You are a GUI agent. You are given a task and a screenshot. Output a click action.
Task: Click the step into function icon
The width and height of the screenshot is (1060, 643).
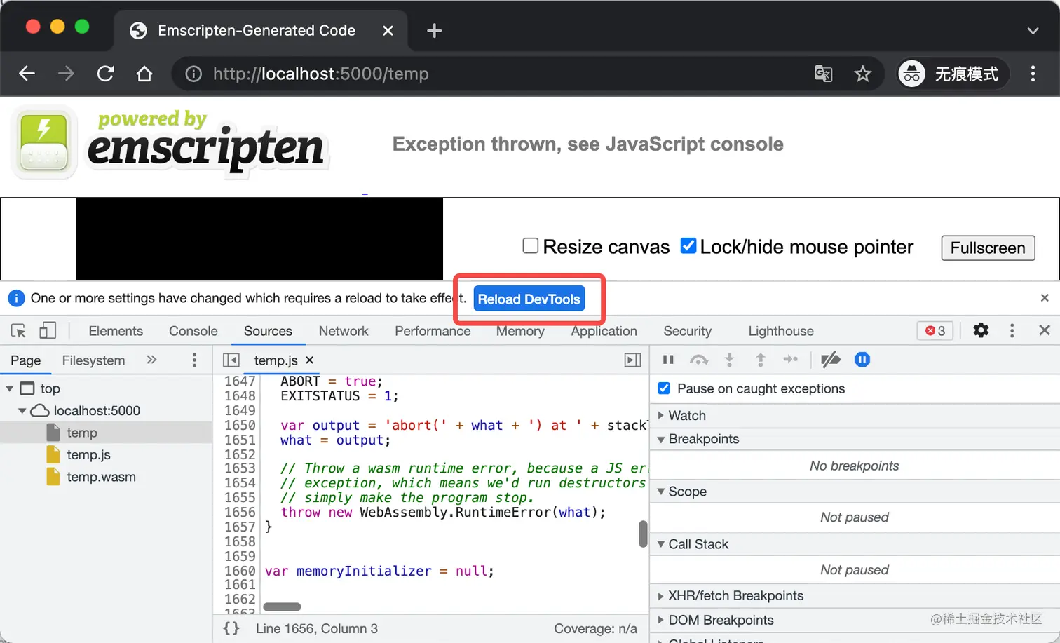[729, 360]
